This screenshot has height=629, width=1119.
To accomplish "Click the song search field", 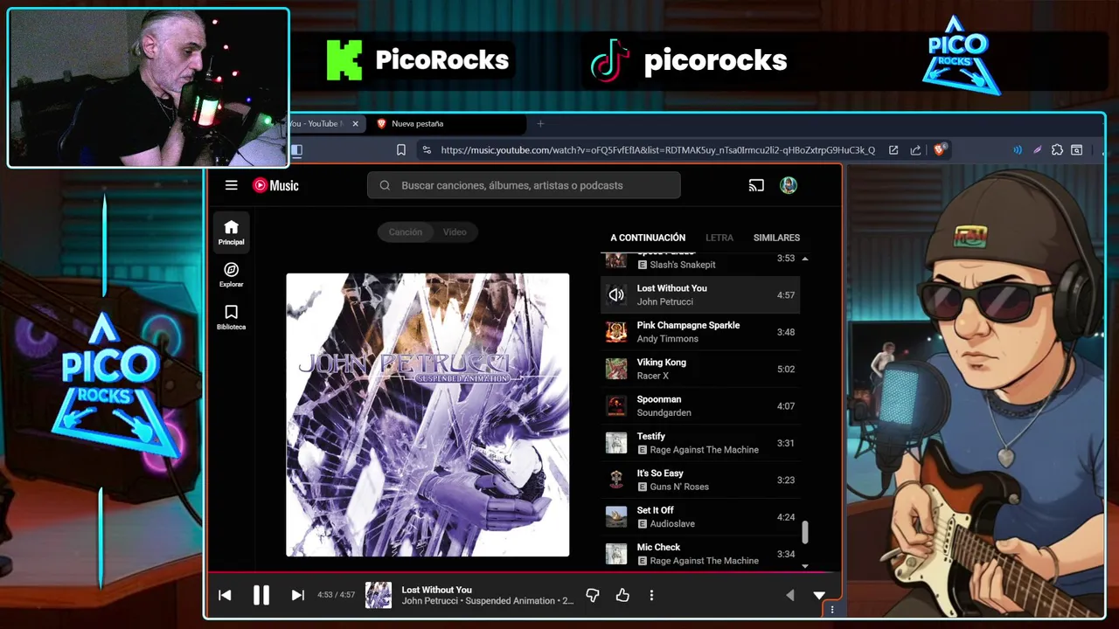I will (x=524, y=185).
